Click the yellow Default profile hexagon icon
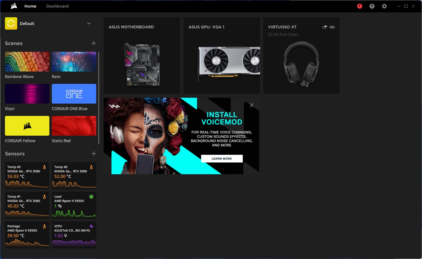 11,23
